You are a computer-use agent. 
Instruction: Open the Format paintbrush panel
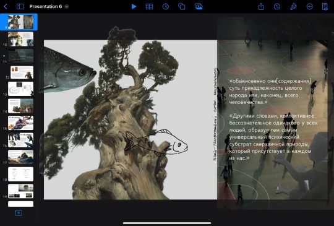(293, 7)
